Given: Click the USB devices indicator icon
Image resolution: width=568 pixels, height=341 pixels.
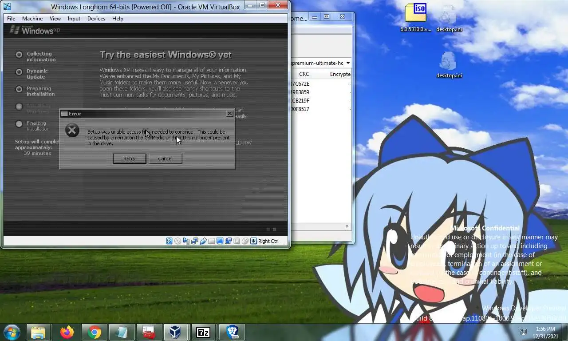Looking at the screenshot, I should point(203,241).
